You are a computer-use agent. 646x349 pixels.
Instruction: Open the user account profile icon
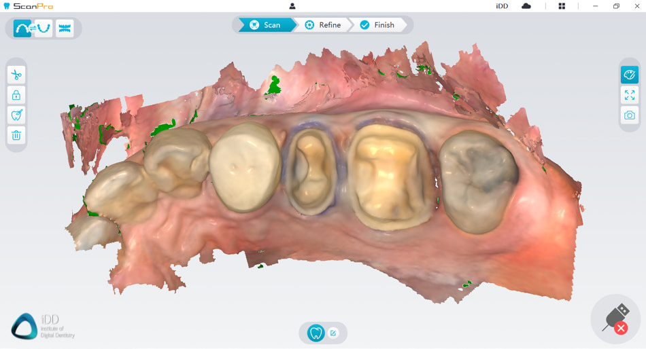click(x=292, y=6)
